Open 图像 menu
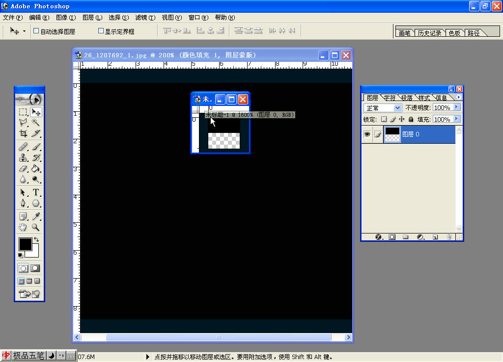Viewport: 503px width, 362px height. pyautogui.click(x=66, y=18)
